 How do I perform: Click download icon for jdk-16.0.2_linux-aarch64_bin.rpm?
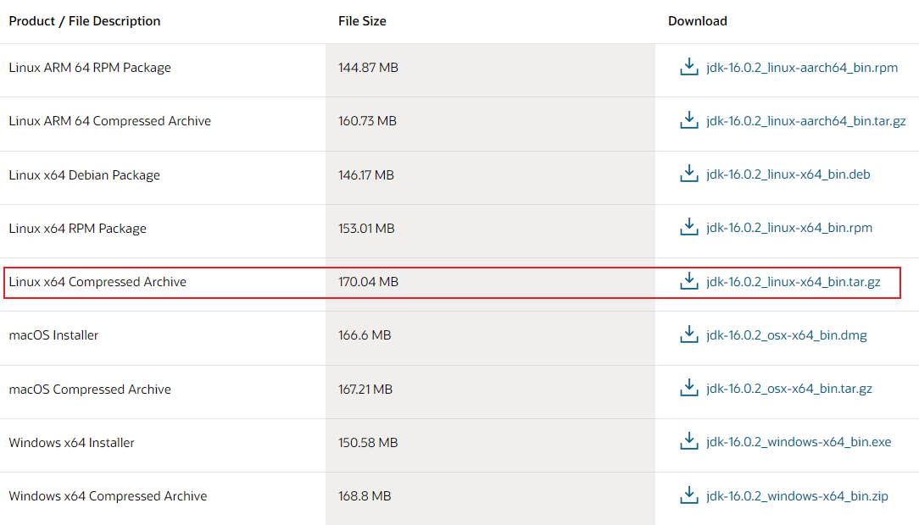[x=688, y=67]
